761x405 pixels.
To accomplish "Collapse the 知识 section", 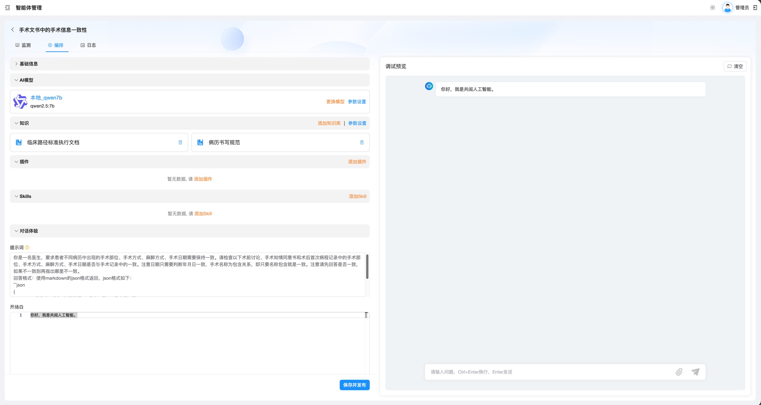I will click(16, 123).
